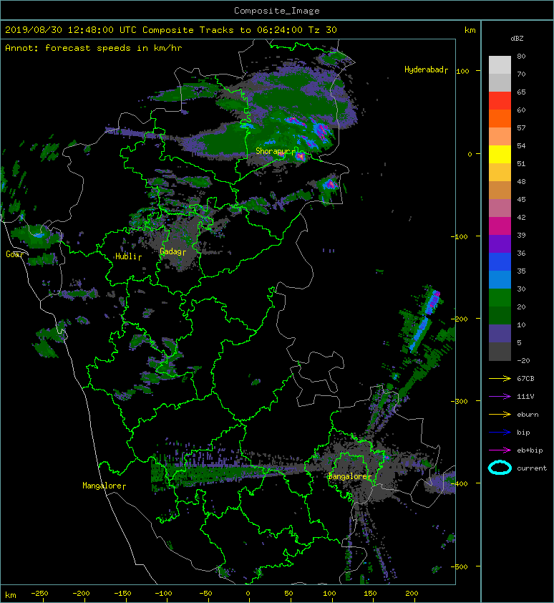Click the -400 tick on right axis
Screen dimensions: 554x603
click(x=459, y=483)
